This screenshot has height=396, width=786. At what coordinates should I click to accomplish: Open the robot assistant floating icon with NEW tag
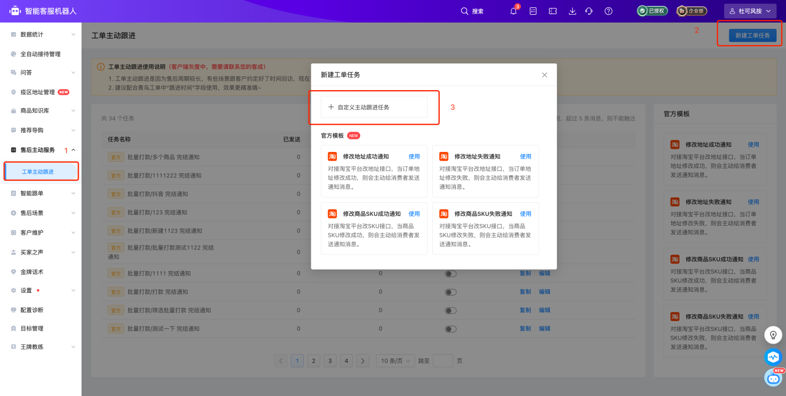[x=773, y=377]
